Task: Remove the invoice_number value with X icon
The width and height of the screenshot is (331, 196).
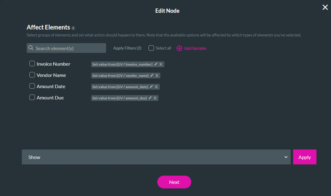Action: (161, 64)
